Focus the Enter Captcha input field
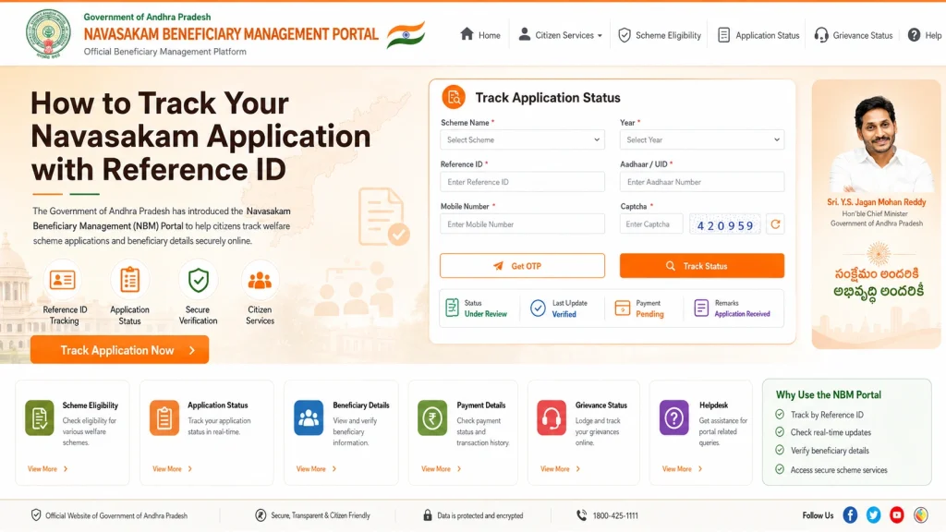The image size is (946, 532). 651,224
